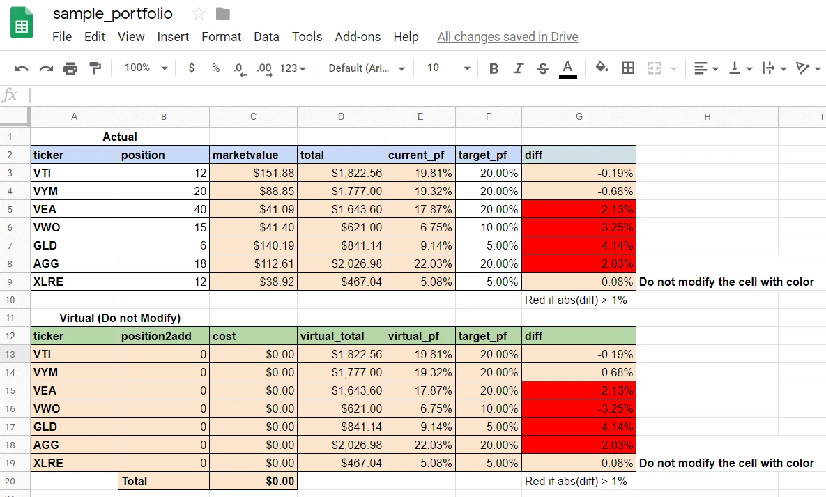Open the font size dropdown
826x497 pixels.
pyautogui.click(x=448, y=68)
